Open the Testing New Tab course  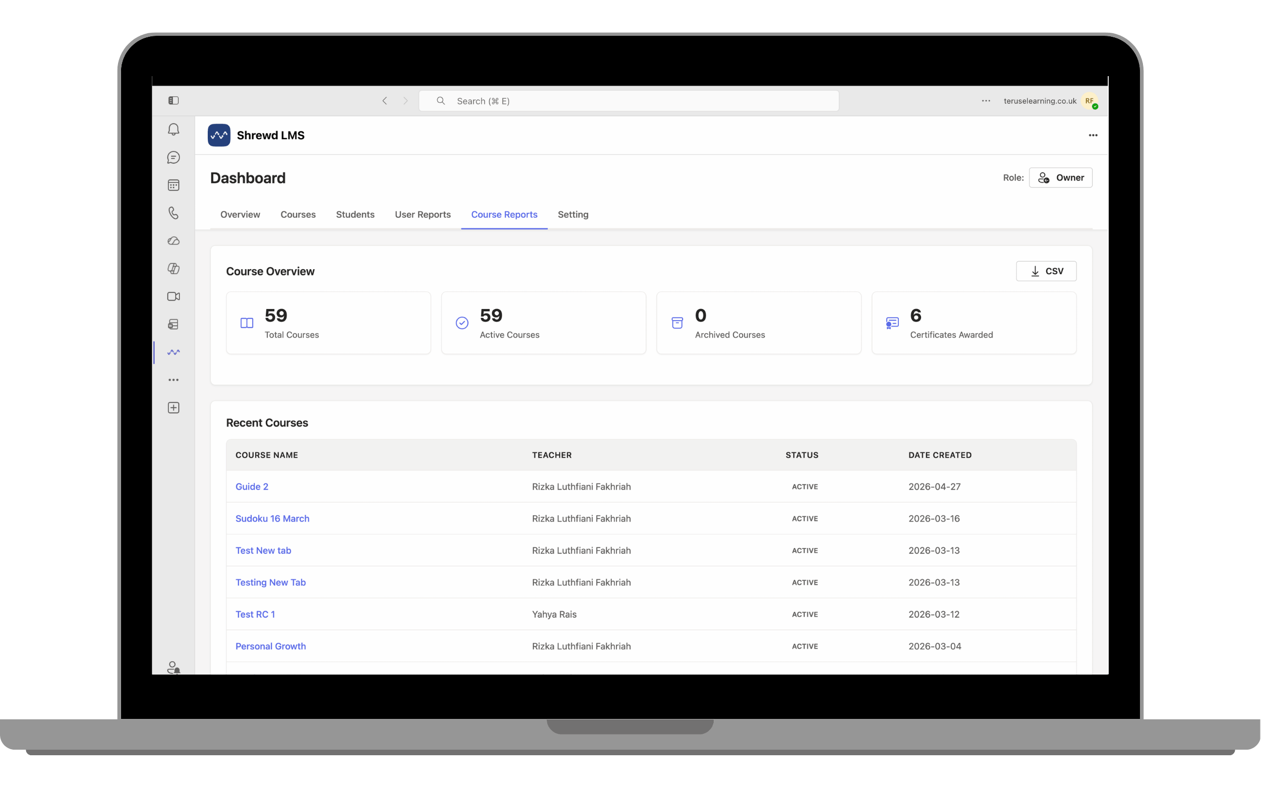(270, 582)
